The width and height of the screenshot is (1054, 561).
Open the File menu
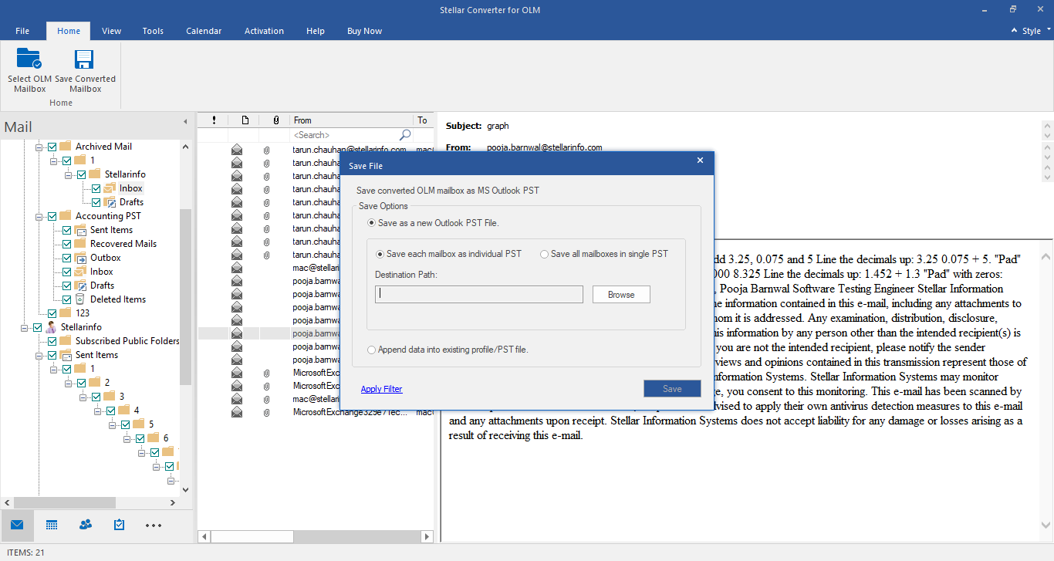pos(22,31)
